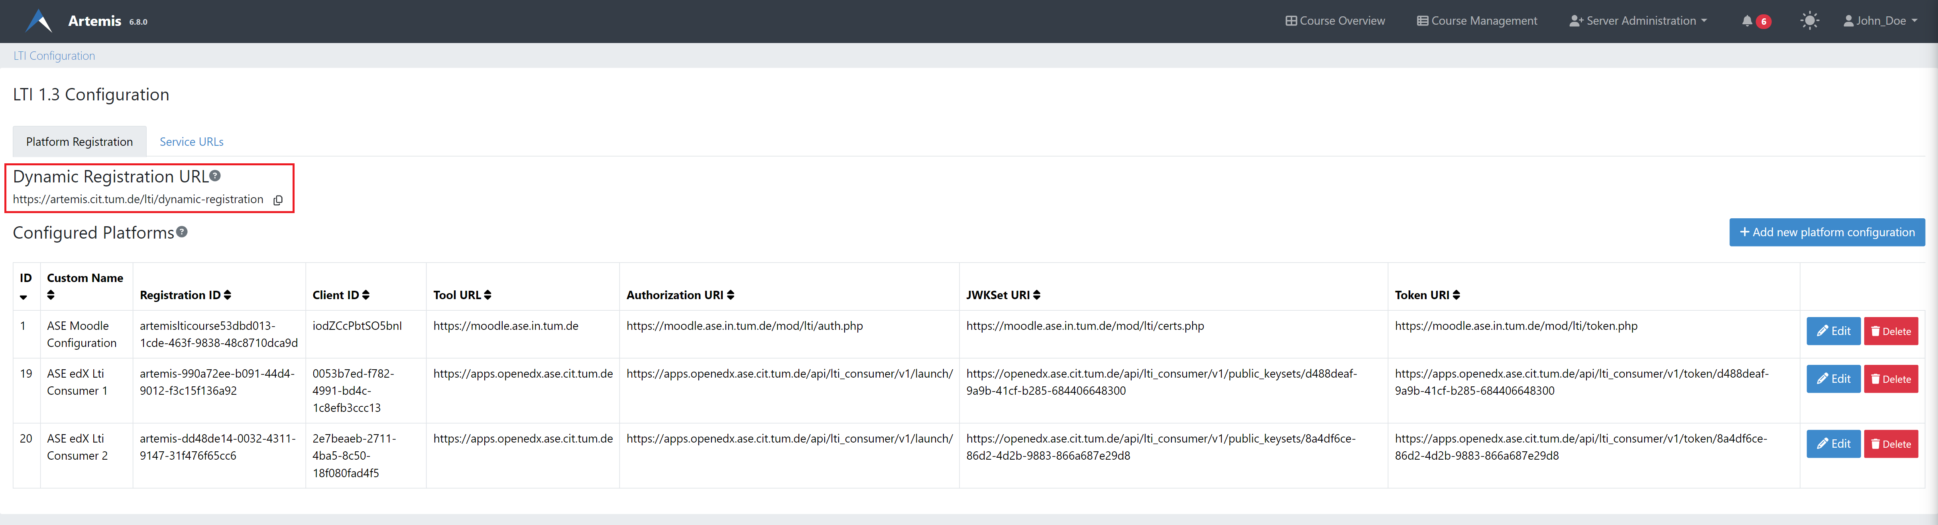This screenshot has height=525, width=1938.
Task: Switch to the Service URLs tab
Action: pos(191,141)
